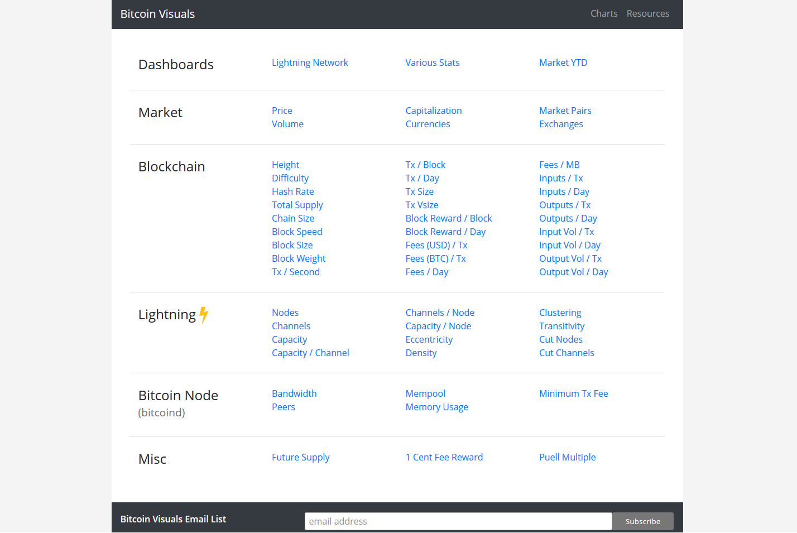
Task: Open the Market Pairs link
Action: (565, 111)
